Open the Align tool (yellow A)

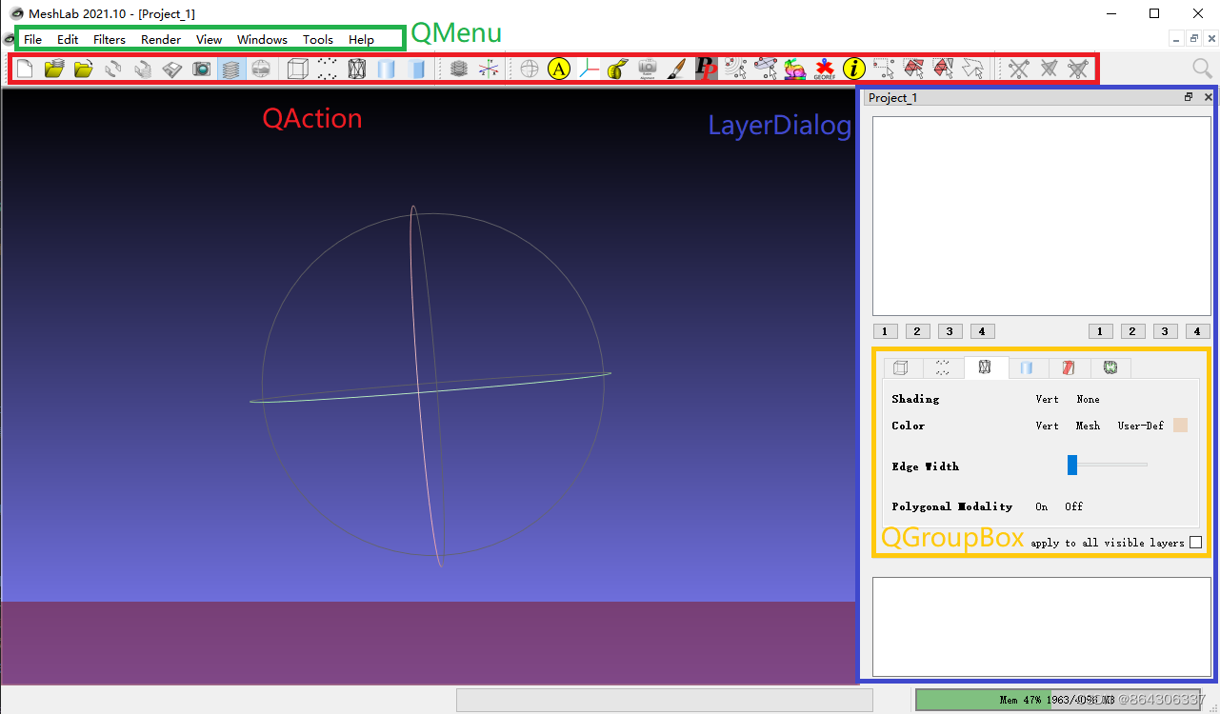coord(559,69)
